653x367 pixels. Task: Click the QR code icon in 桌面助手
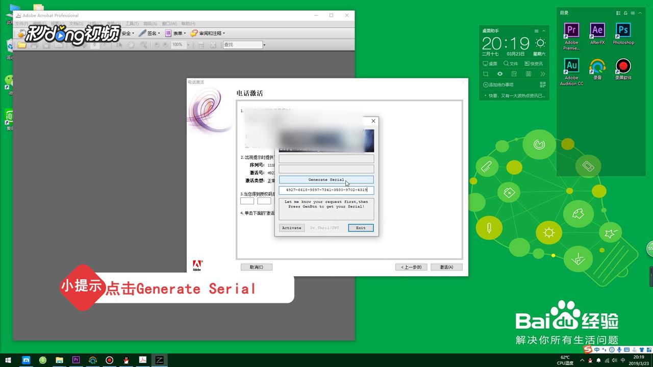[542, 85]
